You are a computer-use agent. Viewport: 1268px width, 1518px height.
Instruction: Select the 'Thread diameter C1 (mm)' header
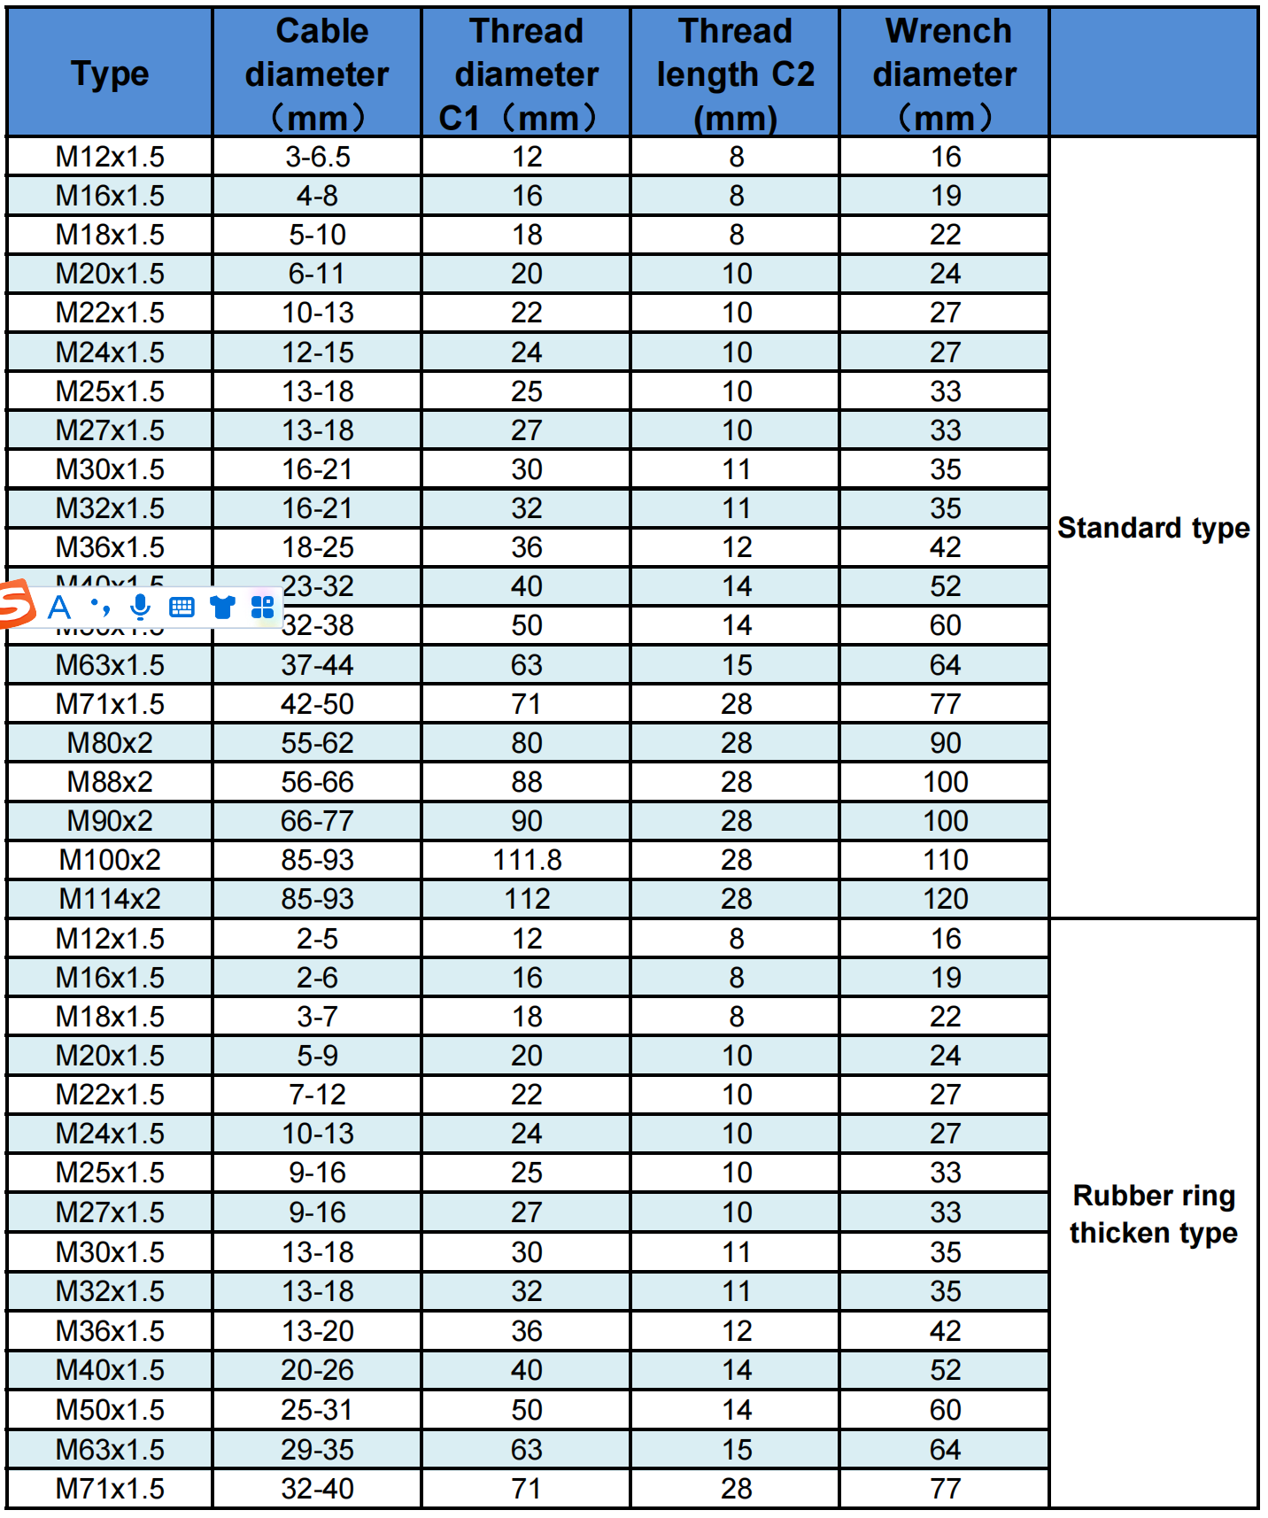pos(527,73)
